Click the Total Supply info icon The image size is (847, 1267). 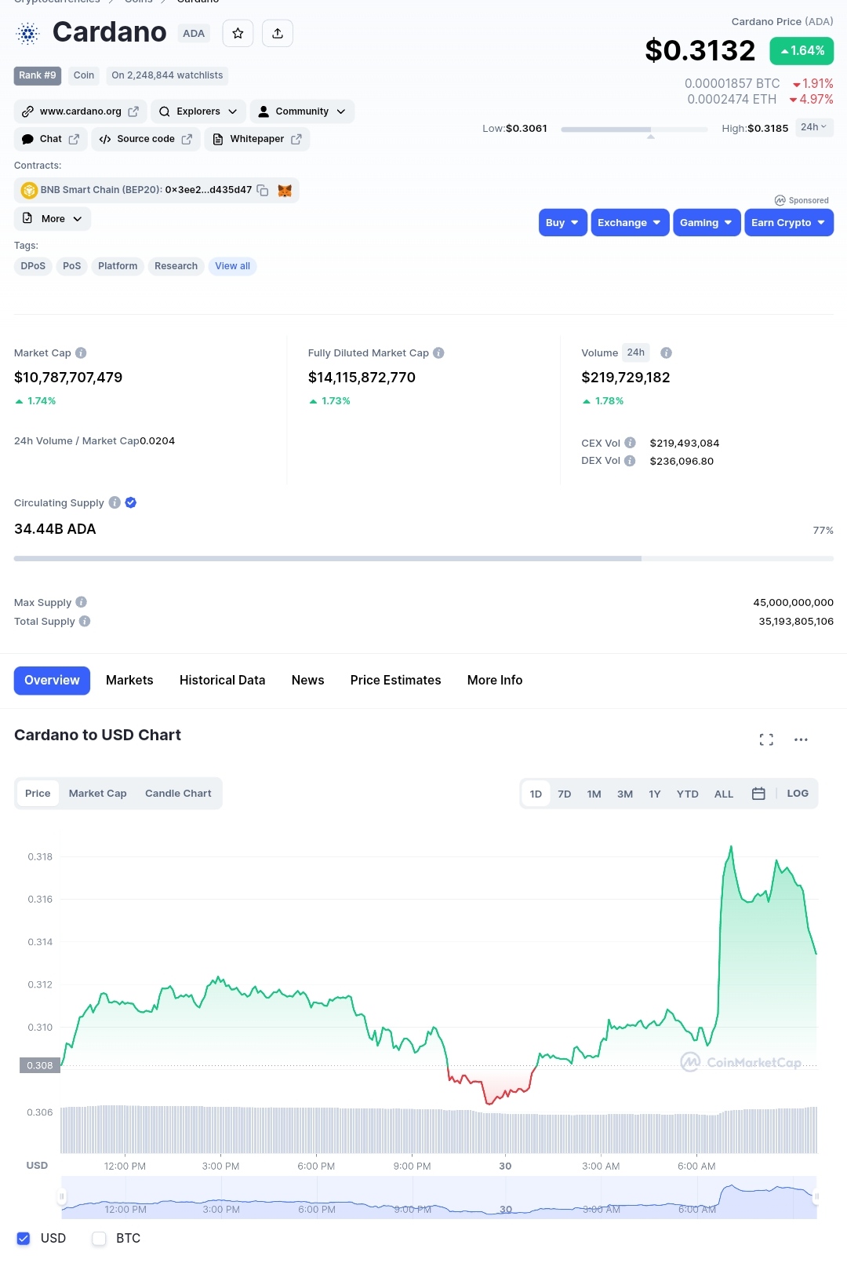pos(85,621)
